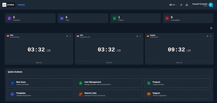
Task: Open Support quick action
Action: coord(177,94)
